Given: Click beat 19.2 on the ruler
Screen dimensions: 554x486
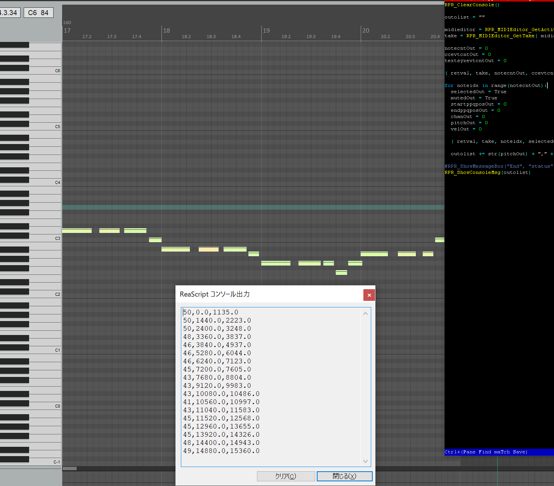Looking at the screenshot, I should pos(286,36).
